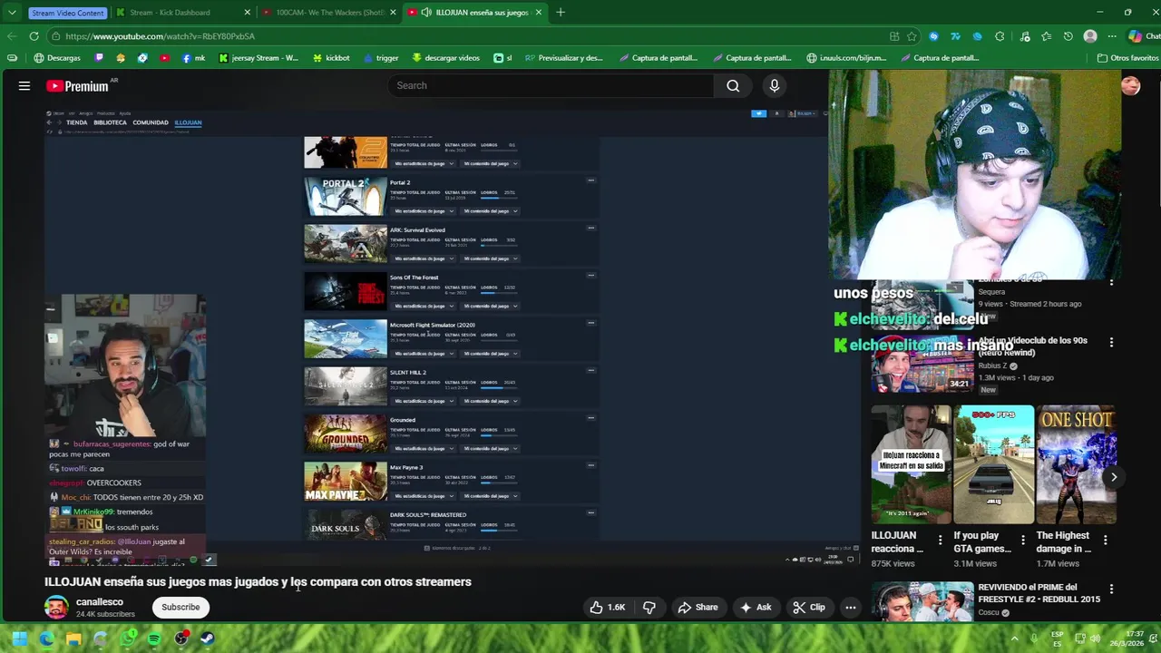Open the trigger bookmark
Image resolution: width=1161 pixels, height=653 pixels.
381,58
